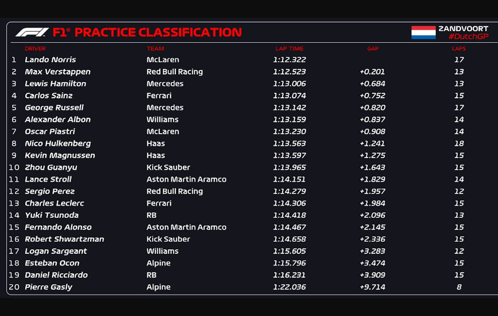Click Lewis Hamilton's lap time 1:13.006

tap(289, 84)
